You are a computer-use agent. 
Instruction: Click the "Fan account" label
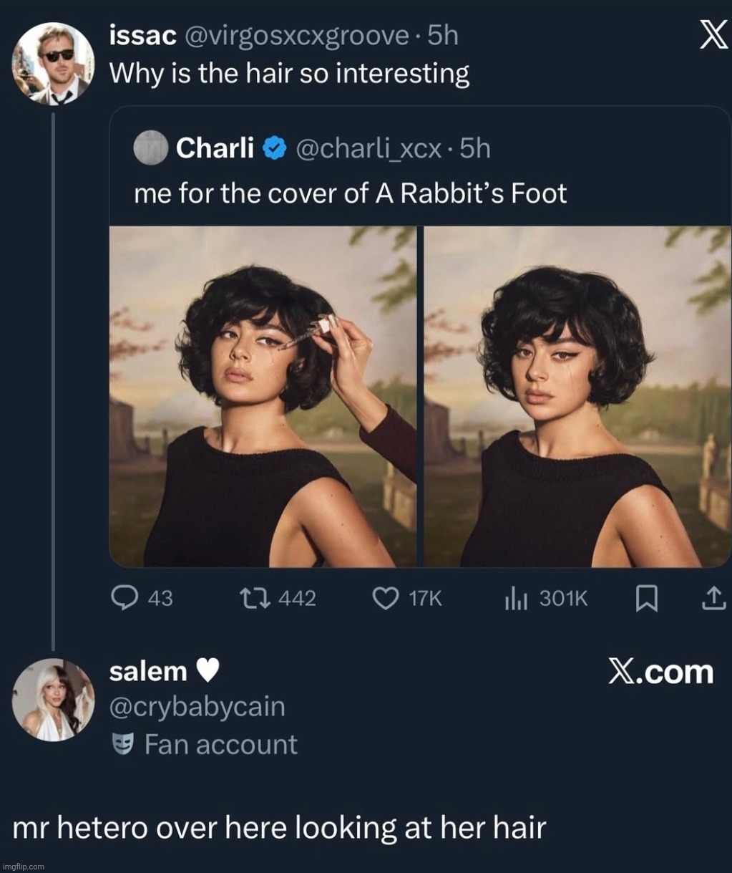220,745
